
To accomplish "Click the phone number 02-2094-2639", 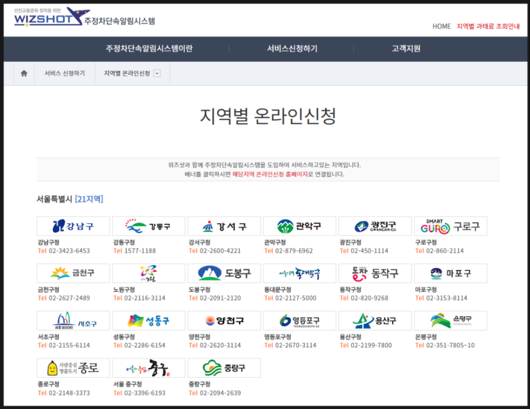I will coord(221,393).
